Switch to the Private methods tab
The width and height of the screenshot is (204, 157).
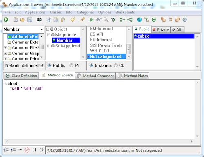(x=161, y=29)
